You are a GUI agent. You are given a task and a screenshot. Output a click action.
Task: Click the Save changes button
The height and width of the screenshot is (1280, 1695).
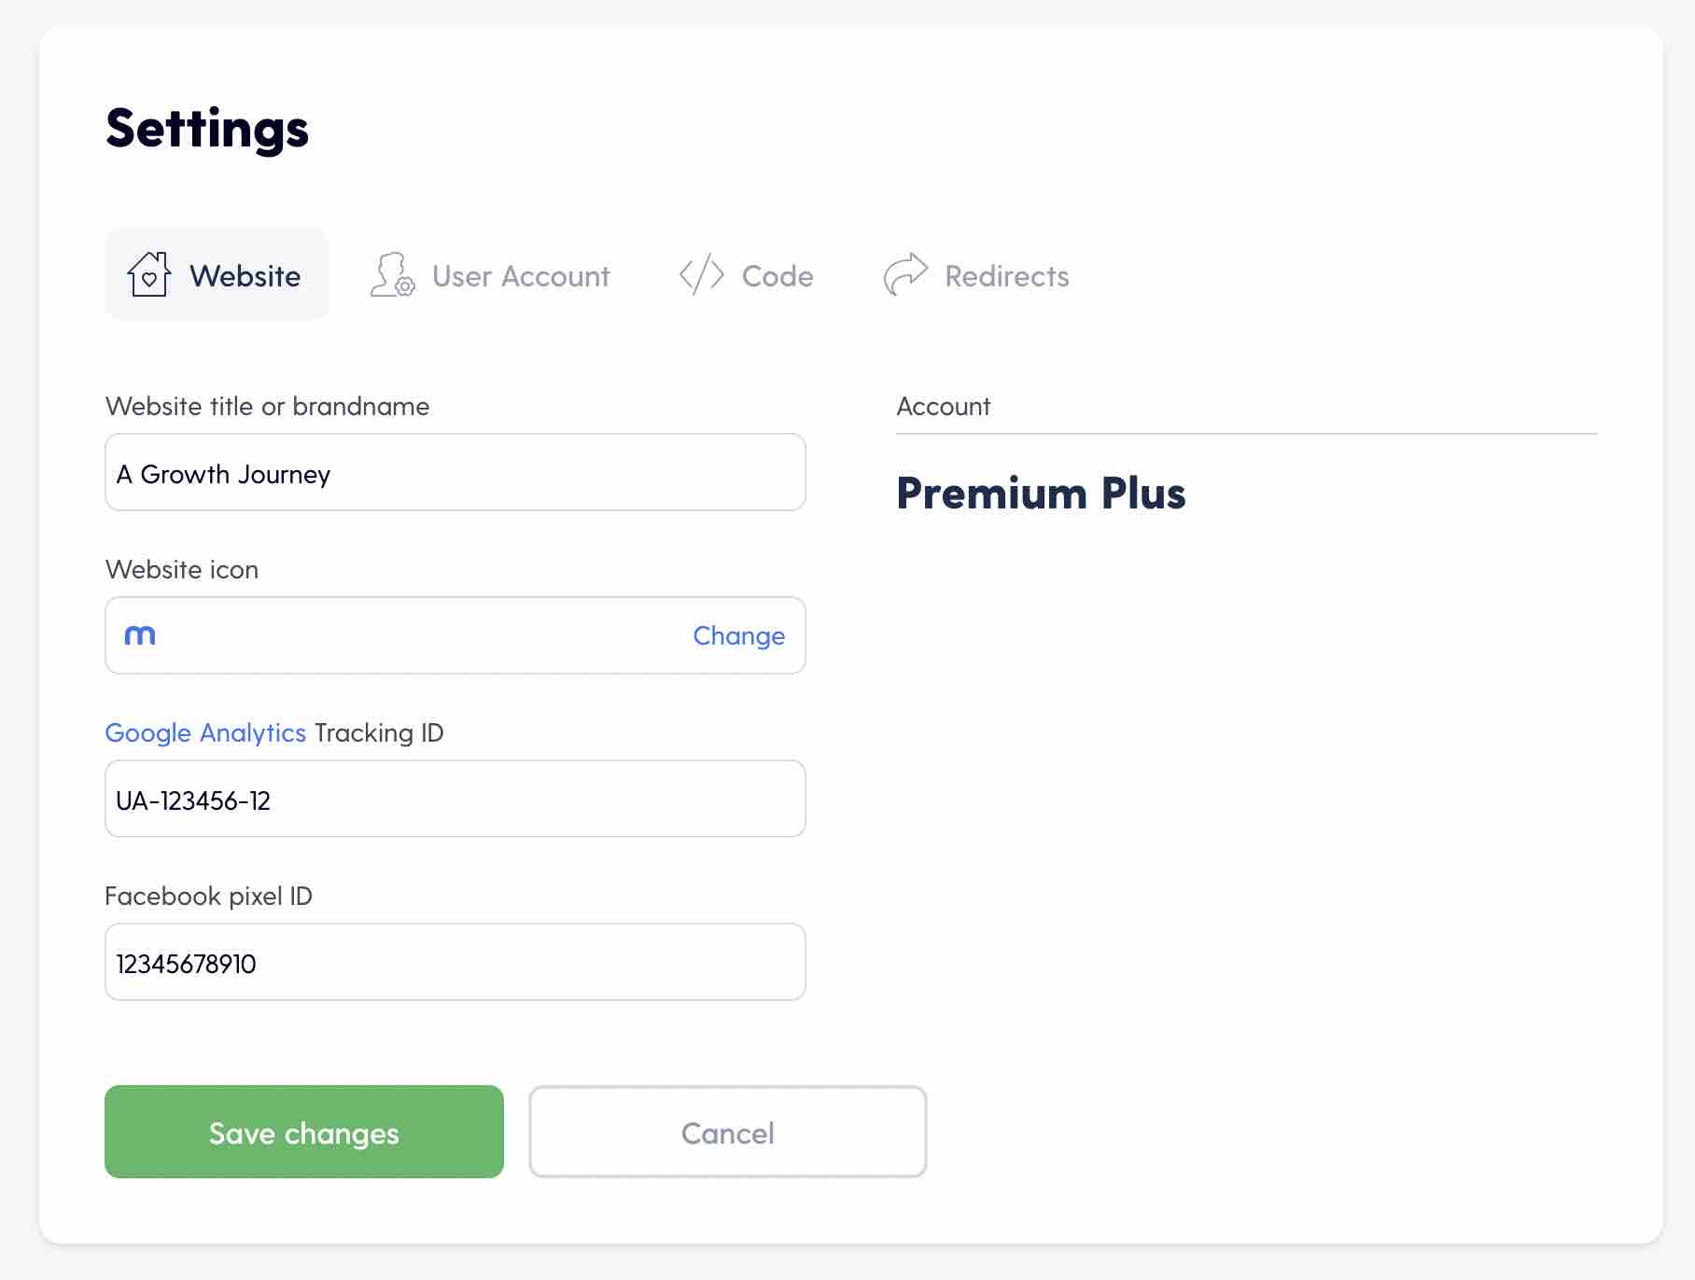304,1132
